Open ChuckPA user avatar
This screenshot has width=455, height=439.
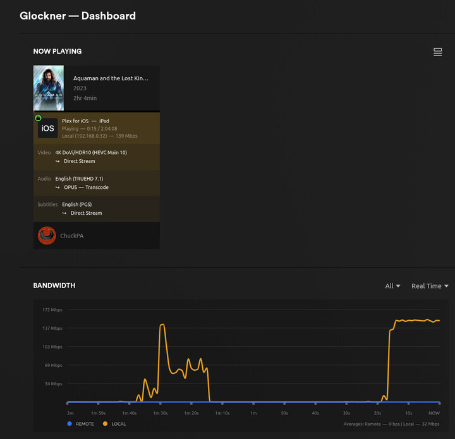click(x=47, y=236)
